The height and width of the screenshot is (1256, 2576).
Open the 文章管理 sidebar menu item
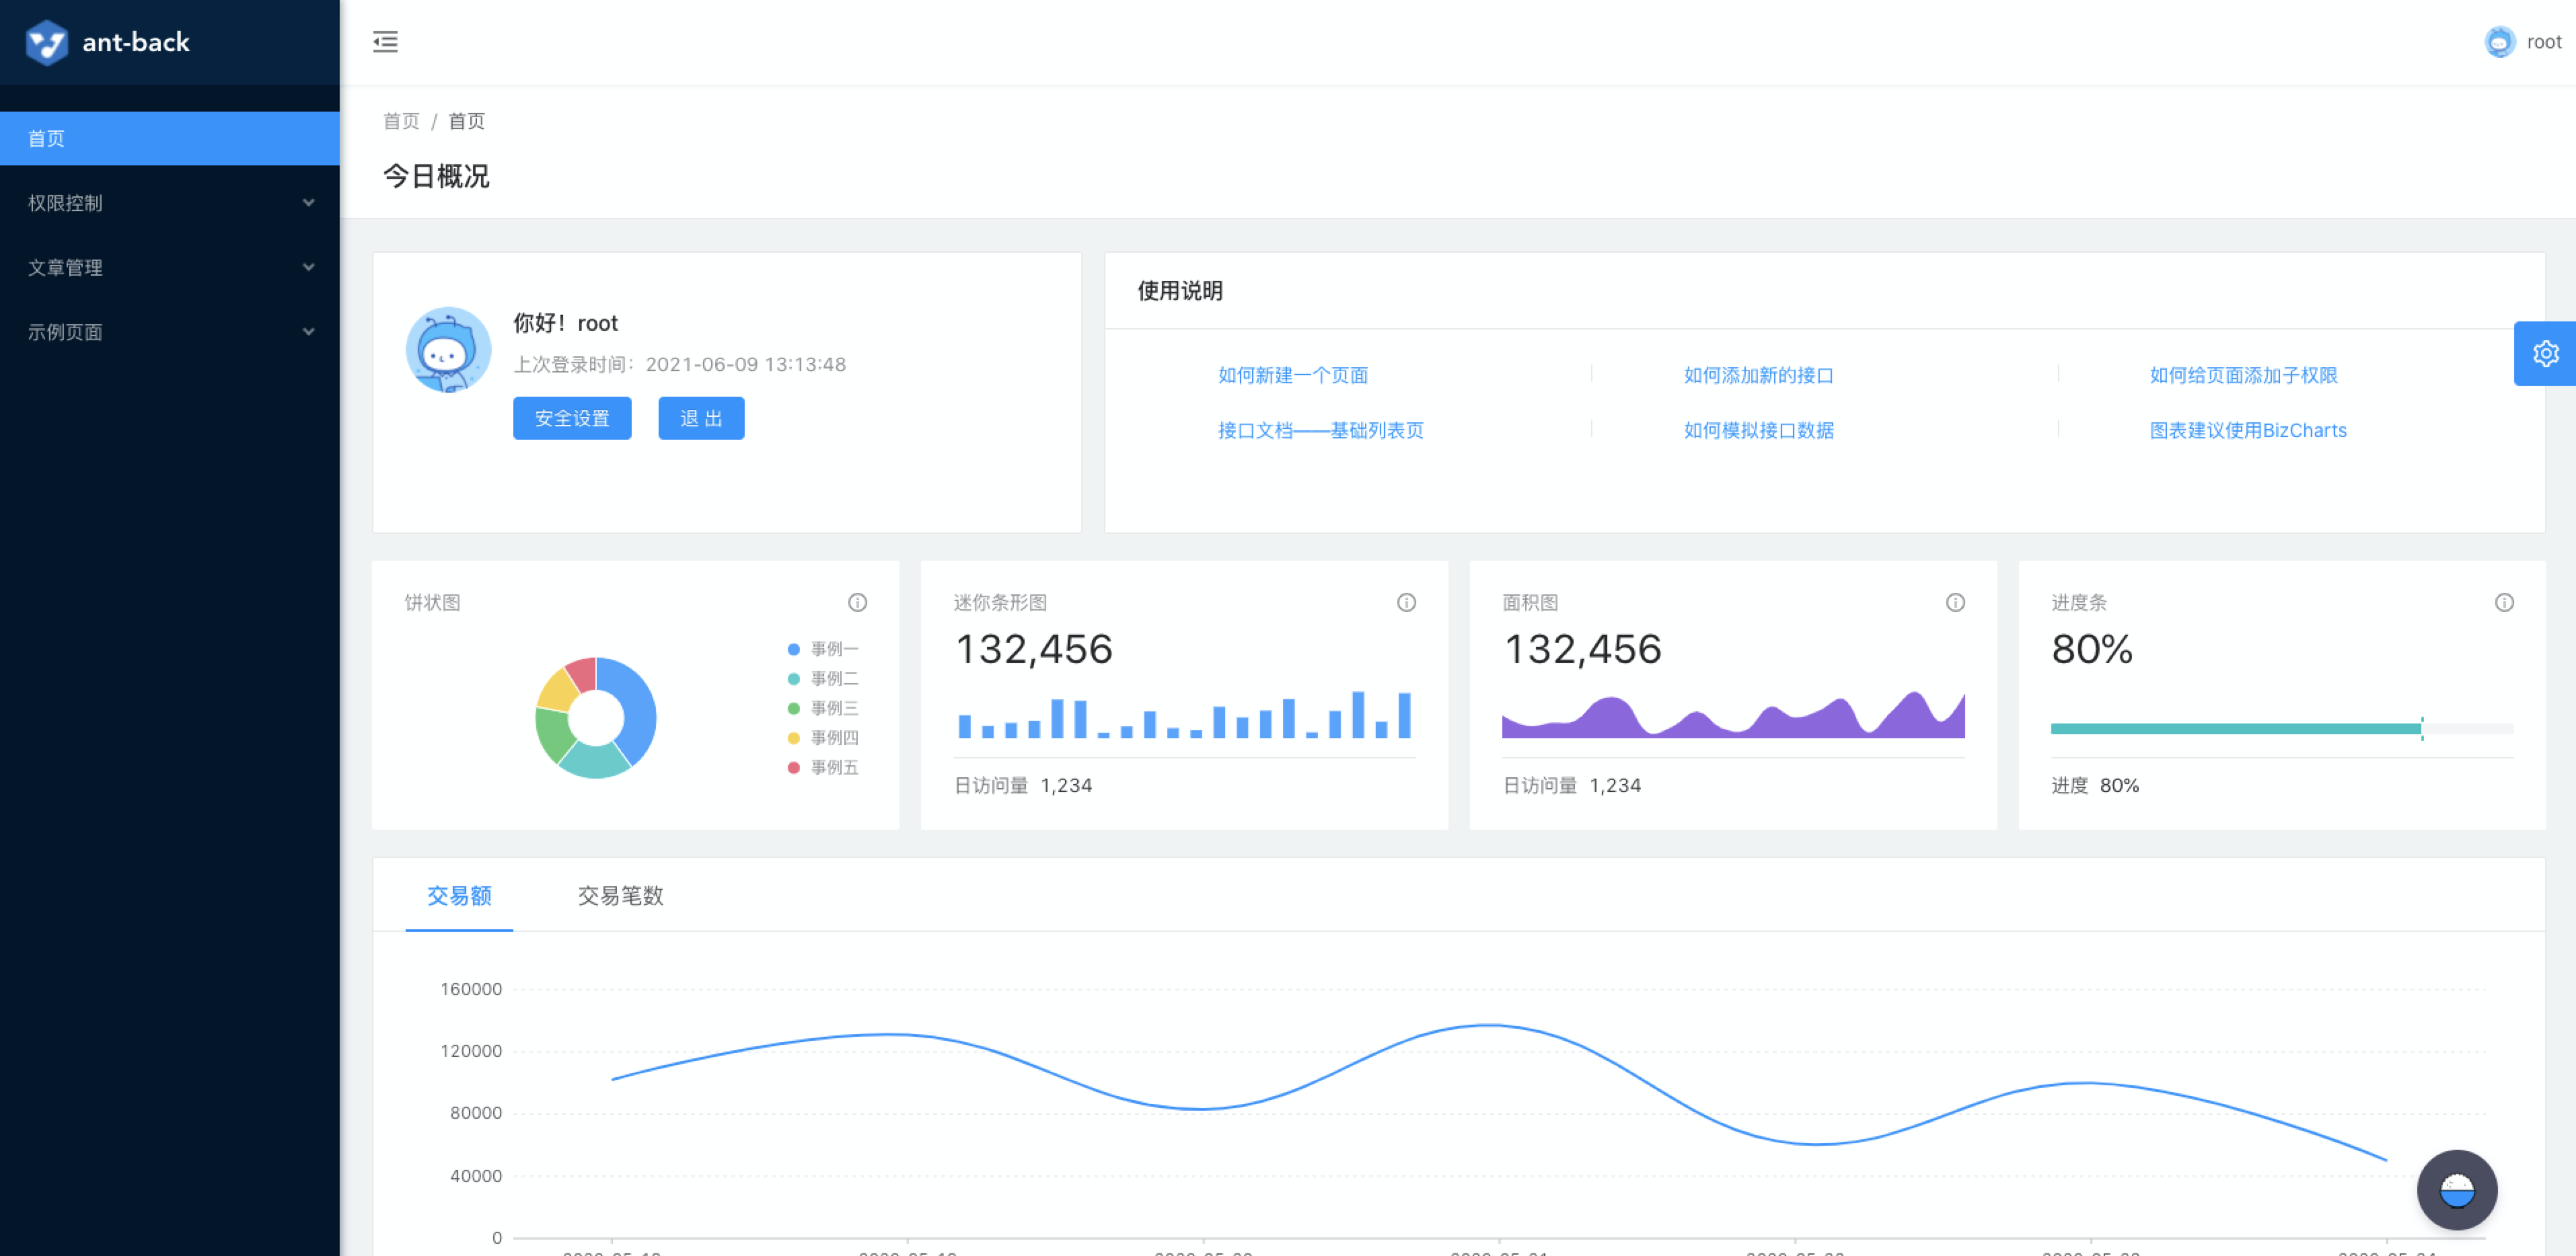coord(170,267)
